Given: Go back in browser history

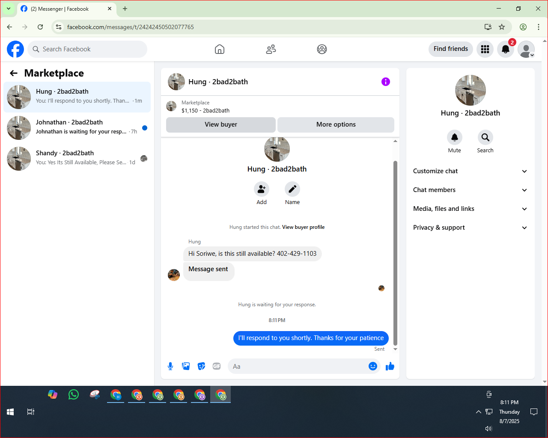Looking at the screenshot, I should pyautogui.click(x=9, y=27).
